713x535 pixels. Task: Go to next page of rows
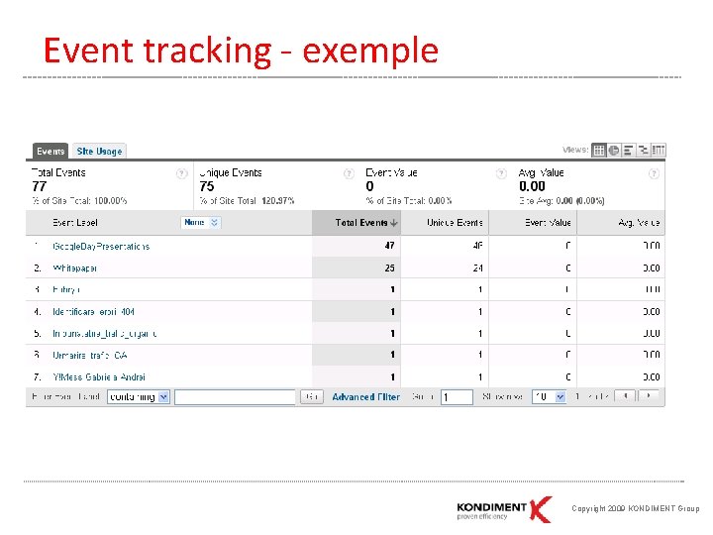pyautogui.click(x=649, y=396)
